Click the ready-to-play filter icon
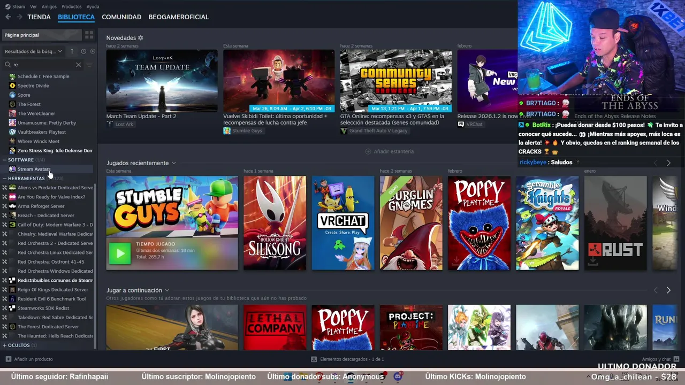 tap(93, 51)
